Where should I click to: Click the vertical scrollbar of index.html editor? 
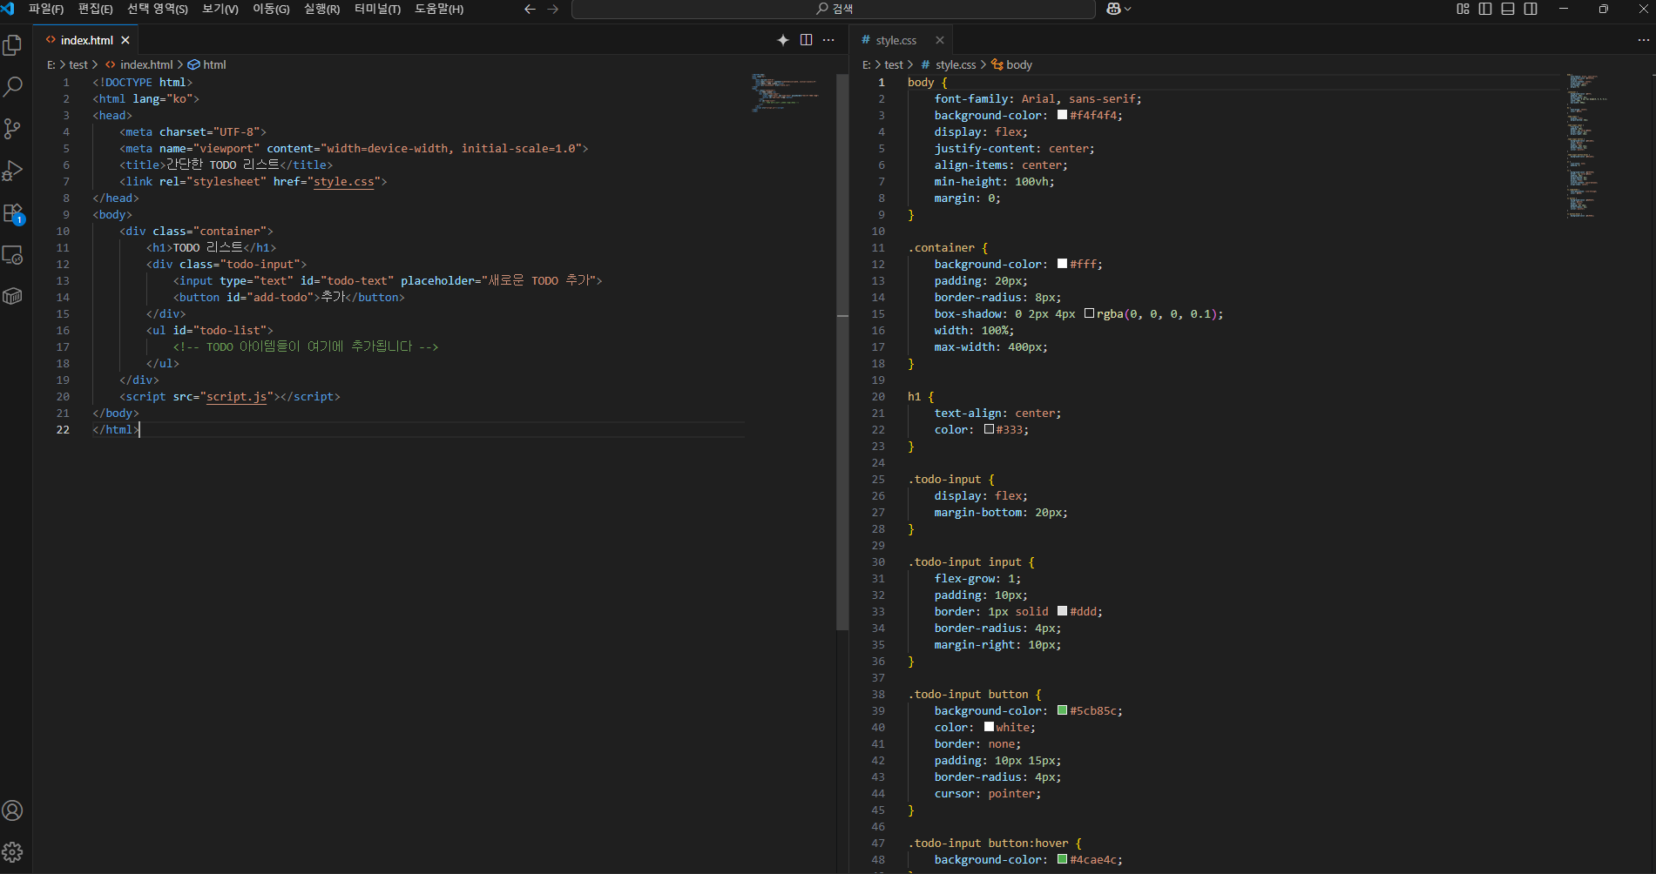842,351
